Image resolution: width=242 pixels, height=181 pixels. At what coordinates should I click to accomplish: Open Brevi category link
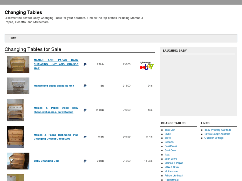point(168,138)
